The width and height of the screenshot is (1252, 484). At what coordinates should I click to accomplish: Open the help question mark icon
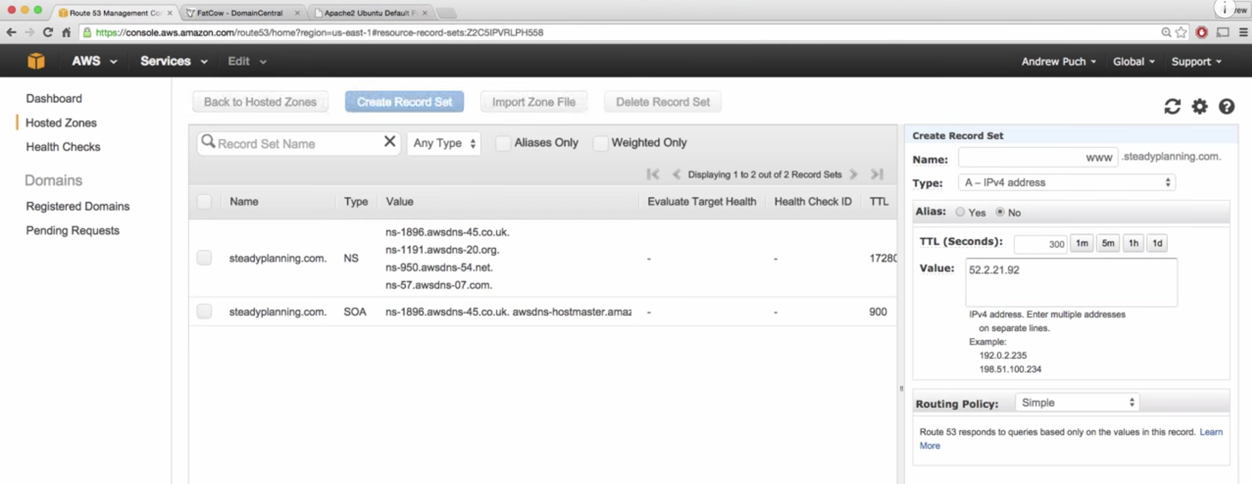click(1226, 106)
